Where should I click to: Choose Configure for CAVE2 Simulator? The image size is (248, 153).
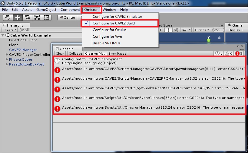(120, 17)
